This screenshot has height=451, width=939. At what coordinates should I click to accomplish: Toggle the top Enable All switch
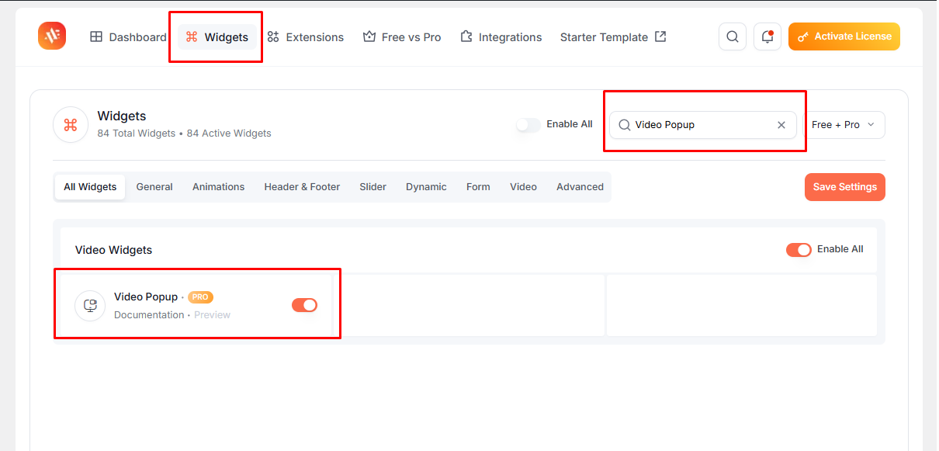pyautogui.click(x=528, y=125)
